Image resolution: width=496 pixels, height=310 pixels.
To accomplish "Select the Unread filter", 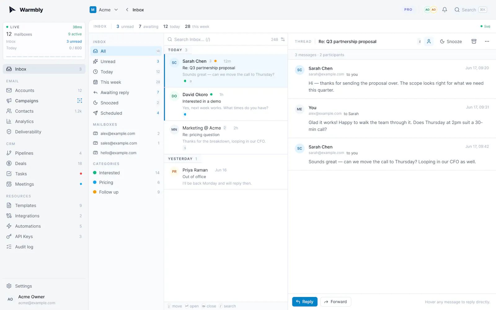I will tap(126, 61).
